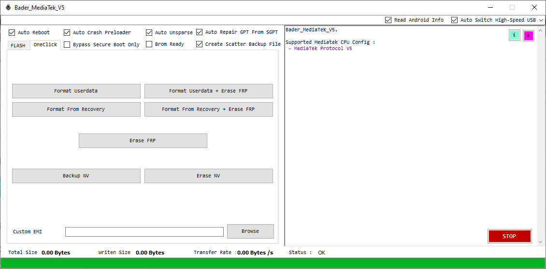Viewport: 546px width, 269px height.
Task: Run the Erase FRP operation
Action: coord(143,141)
